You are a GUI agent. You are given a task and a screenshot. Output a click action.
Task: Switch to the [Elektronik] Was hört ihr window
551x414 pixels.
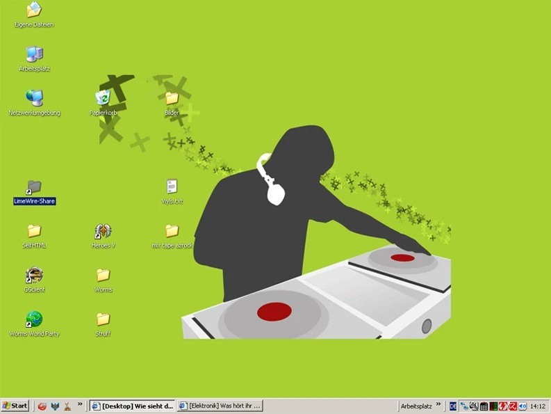[x=220, y=406]
